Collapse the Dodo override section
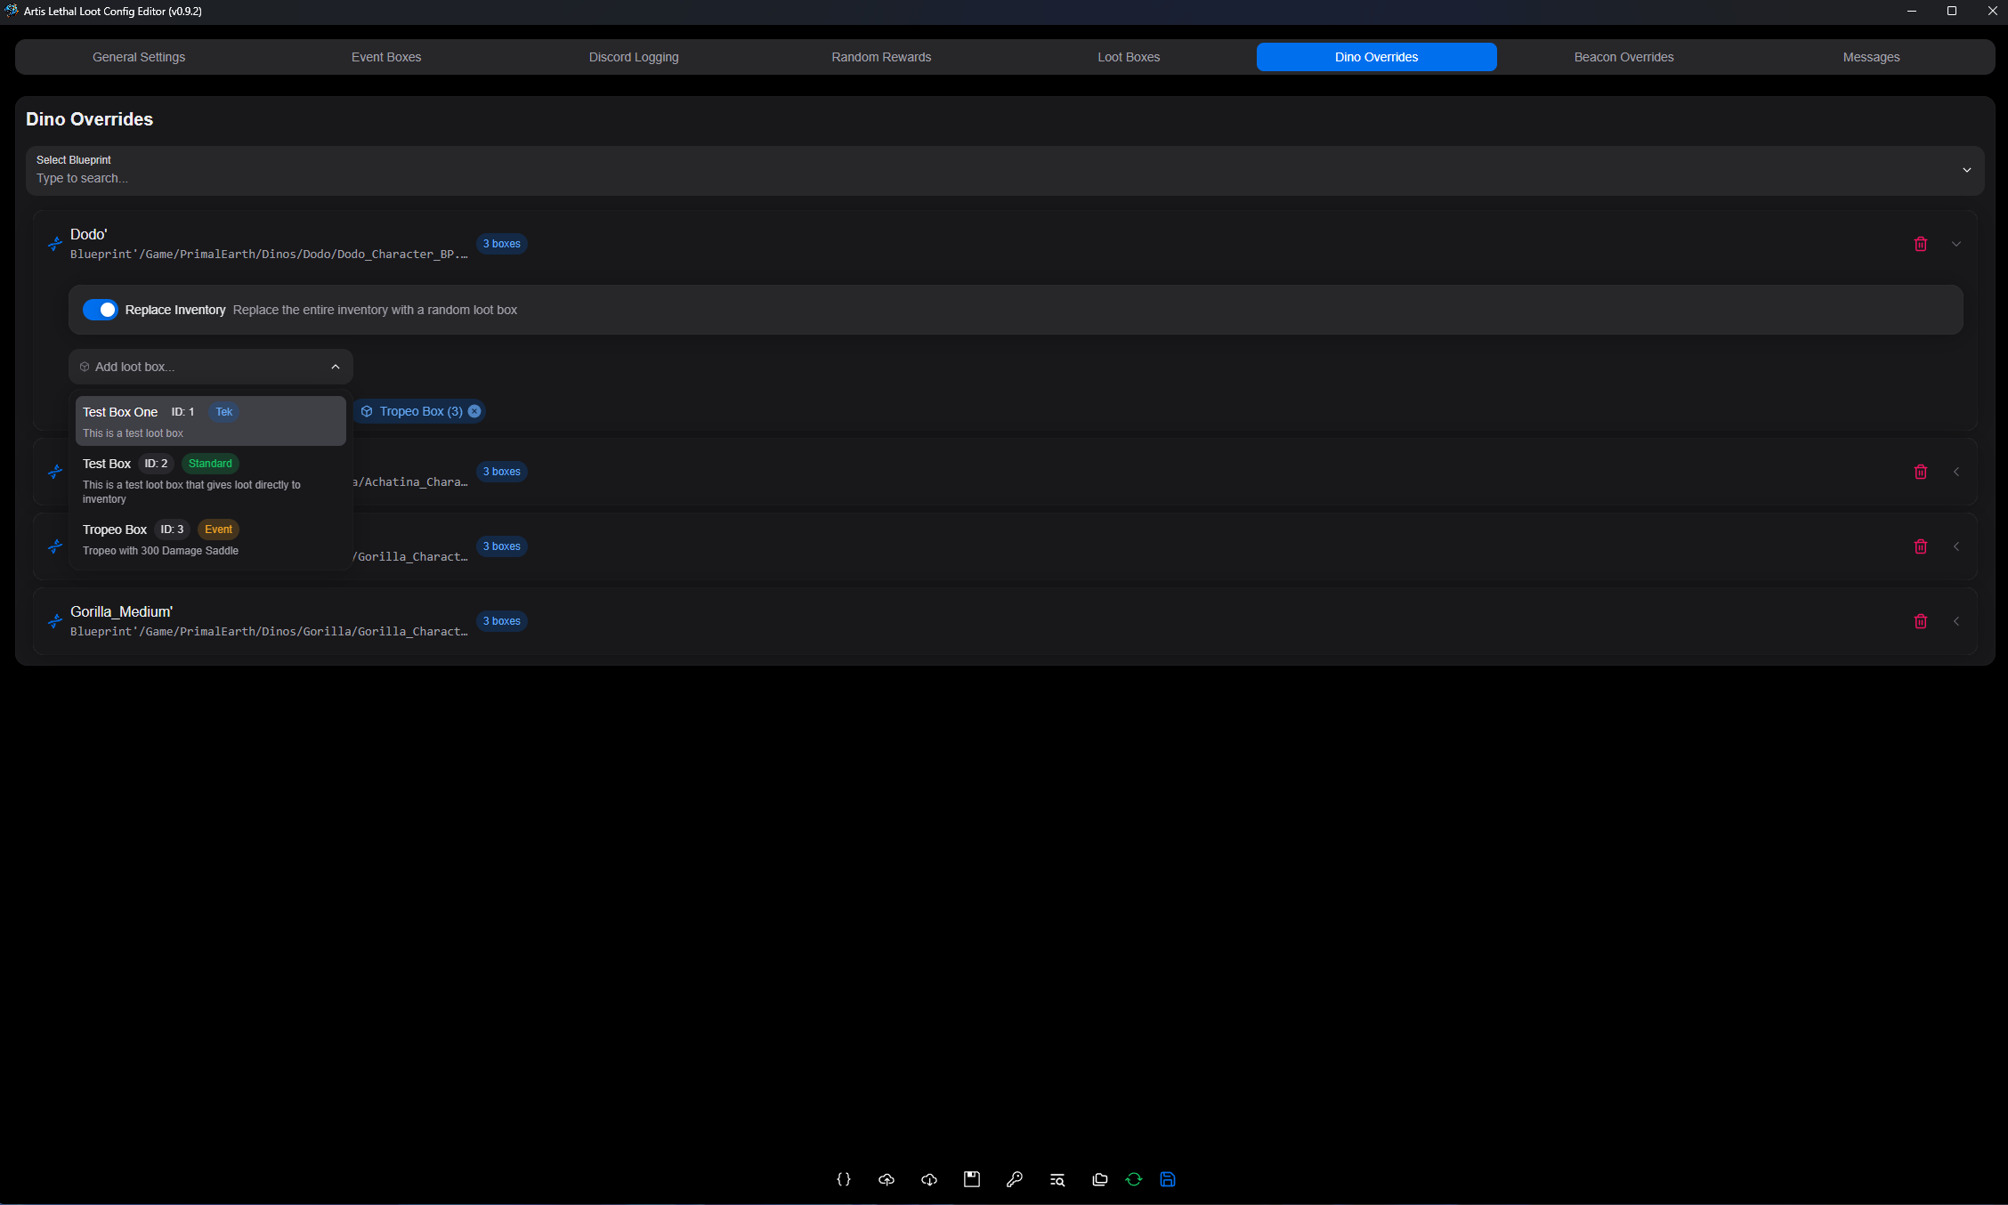The width and height of the screenshot is (2008, 1205). click(1956, 244)
